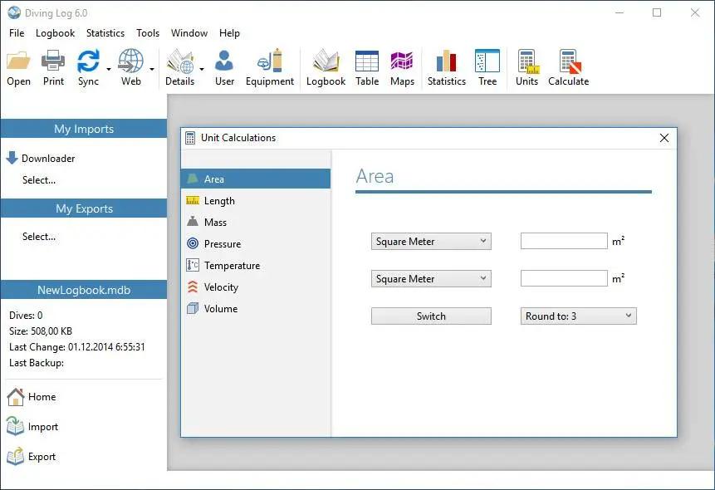The image size is (715, 490).
Task: Expand the Sync button dropdown arrow
Action: pos(109,69)
